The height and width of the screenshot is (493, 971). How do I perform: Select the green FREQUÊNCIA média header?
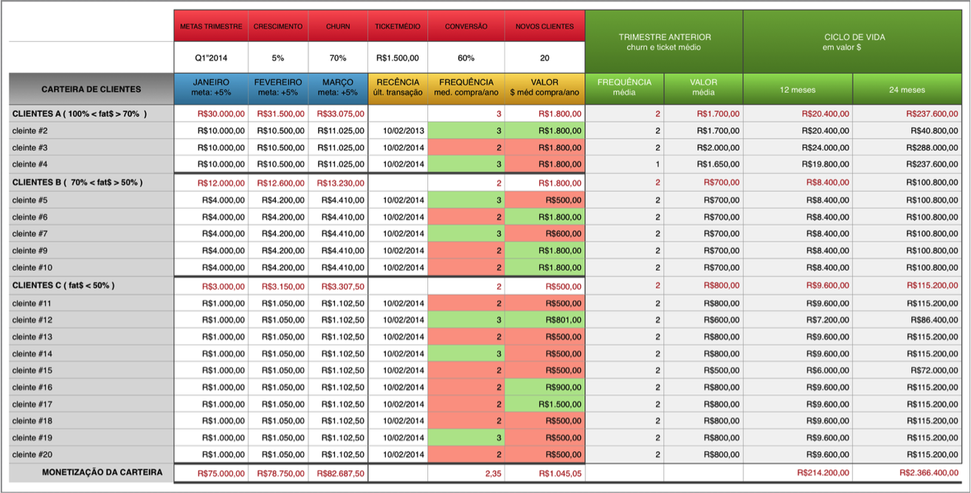click(625, 89)
